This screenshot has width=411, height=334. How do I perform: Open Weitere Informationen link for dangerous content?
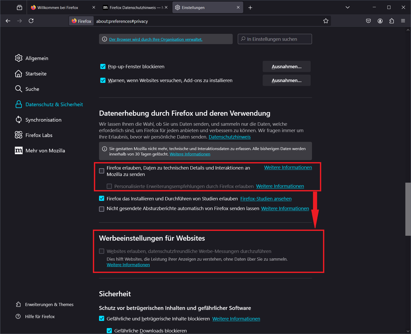[x=236, y=319]
